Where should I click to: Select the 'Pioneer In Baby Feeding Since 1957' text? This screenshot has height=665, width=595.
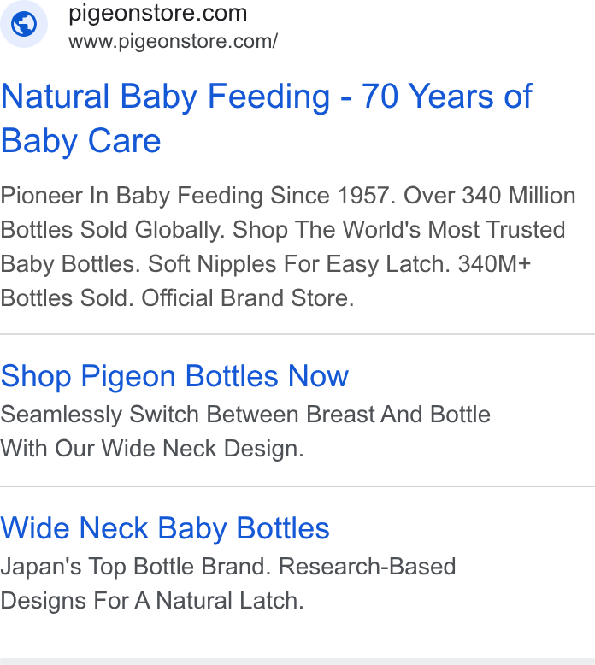click(x=198, y=196)
